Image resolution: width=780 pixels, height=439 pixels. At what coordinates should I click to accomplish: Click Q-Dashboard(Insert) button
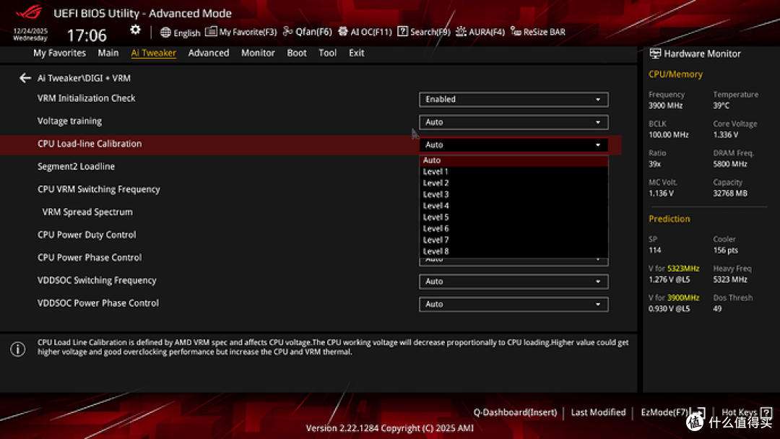tap(515, 412)
